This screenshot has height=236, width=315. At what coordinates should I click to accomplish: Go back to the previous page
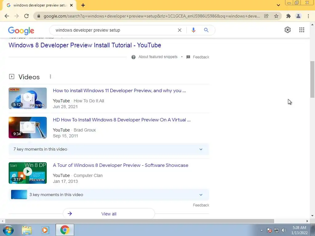click(x=7, y=16)
